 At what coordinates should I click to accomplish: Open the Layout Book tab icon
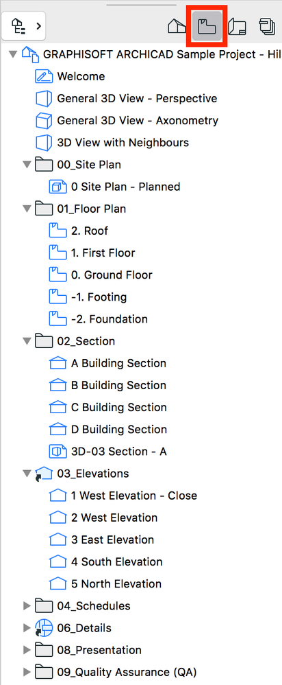[x=238, y=26]
